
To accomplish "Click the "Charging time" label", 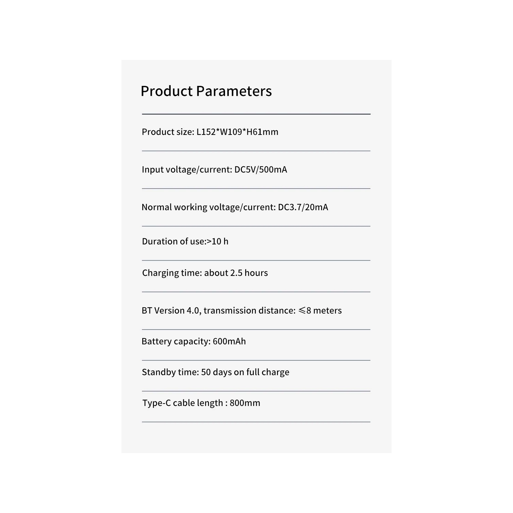I will click(x=172, y=273).
